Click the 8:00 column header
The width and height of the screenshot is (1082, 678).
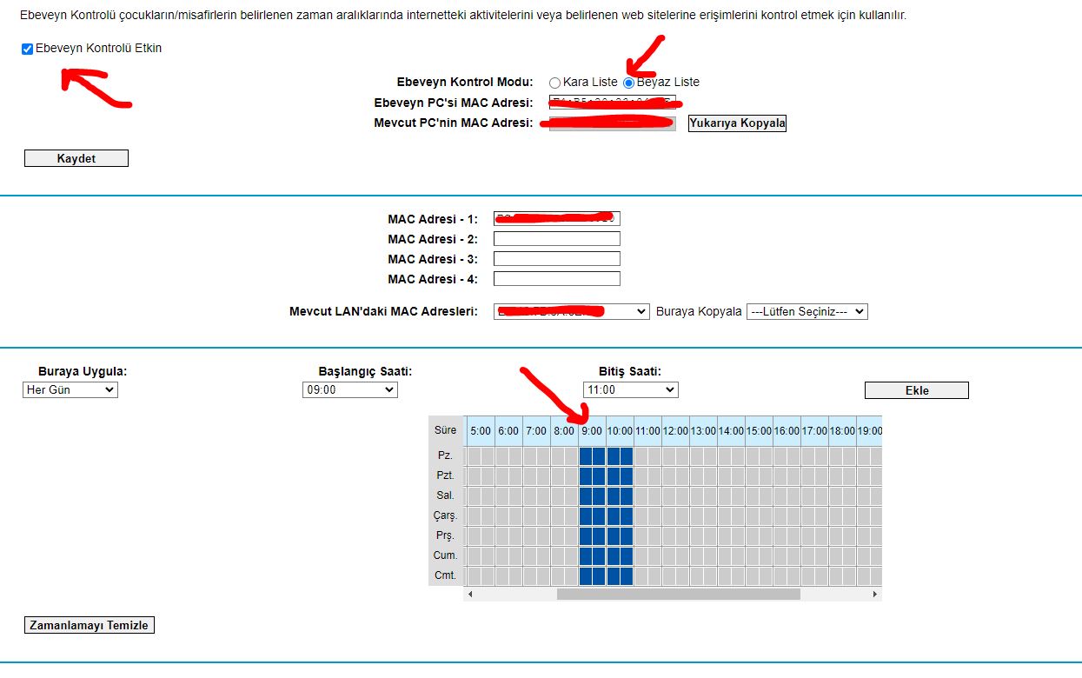tap(564, 430)
